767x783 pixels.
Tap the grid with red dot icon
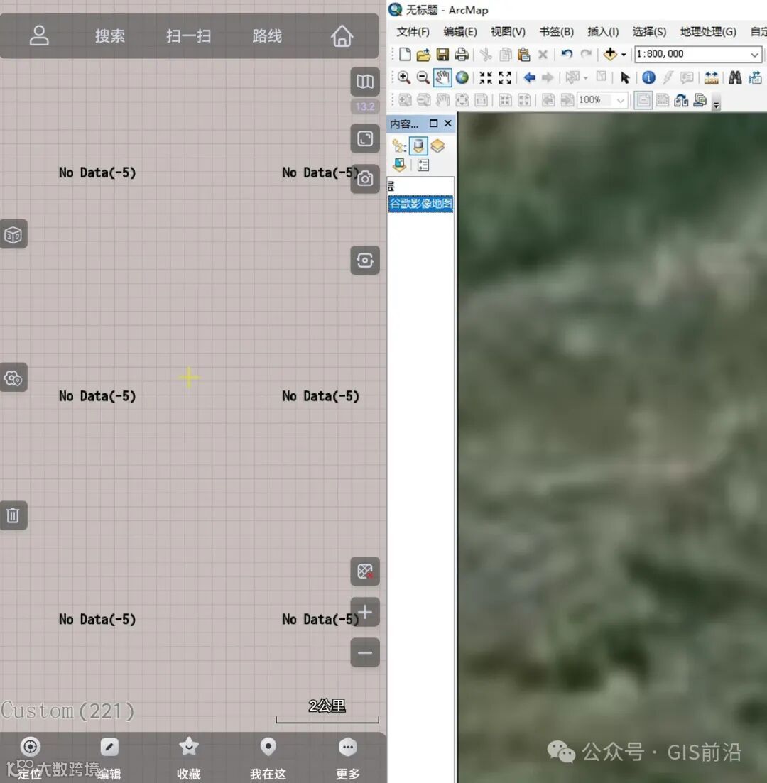tap(365, 571)
